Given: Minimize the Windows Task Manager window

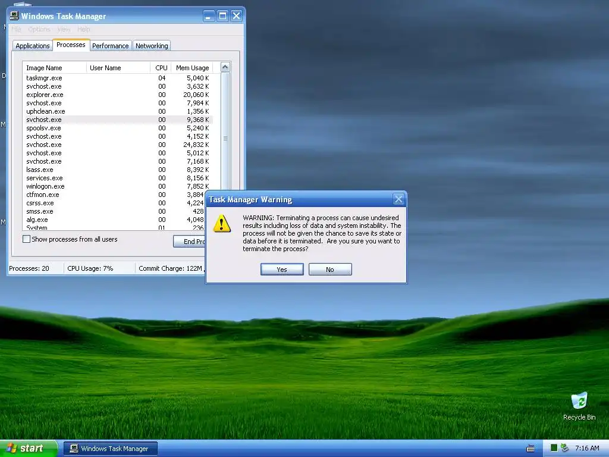Looking at the screenshot, I should pyautogui.click(x=209, y=16).
